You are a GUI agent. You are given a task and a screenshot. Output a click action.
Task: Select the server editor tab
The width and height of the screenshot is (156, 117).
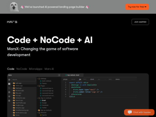(73, 79)
